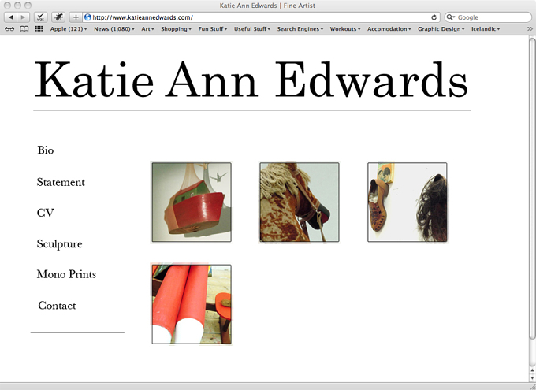536x390 pixels.
Task: Click the W3C validator checkmark icon
Action: pos(40,17)
